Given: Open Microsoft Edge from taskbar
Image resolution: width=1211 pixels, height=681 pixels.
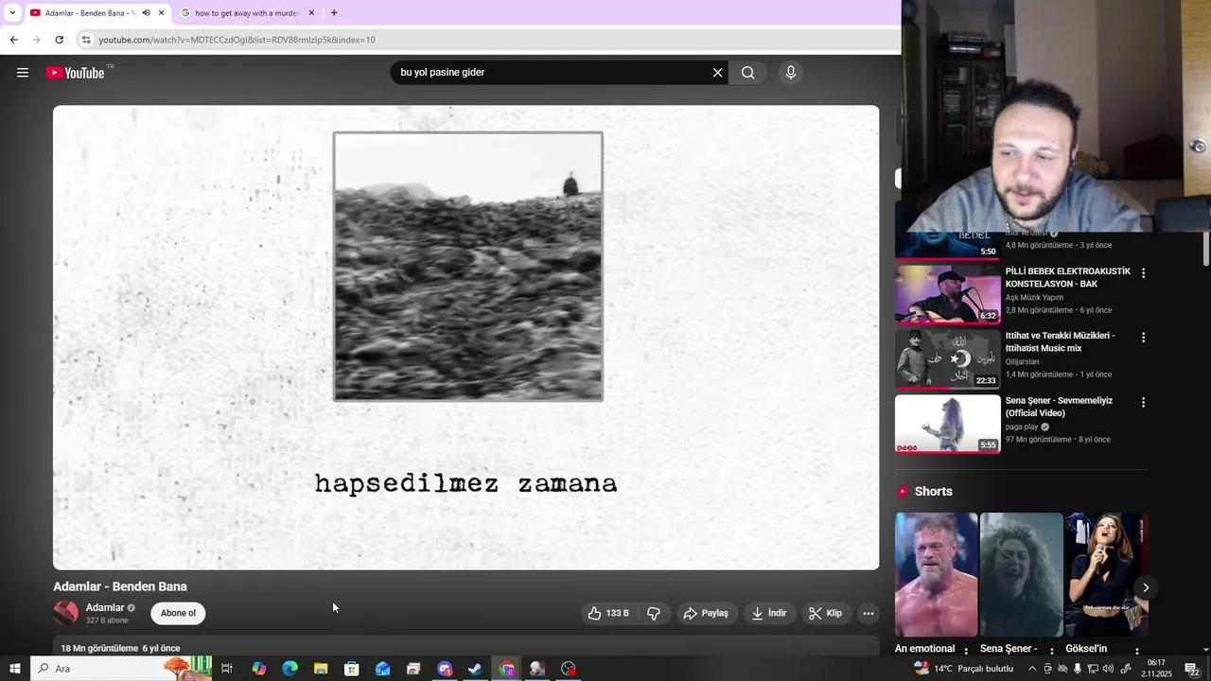Looking at the screenshot, I should pos(290,669).
